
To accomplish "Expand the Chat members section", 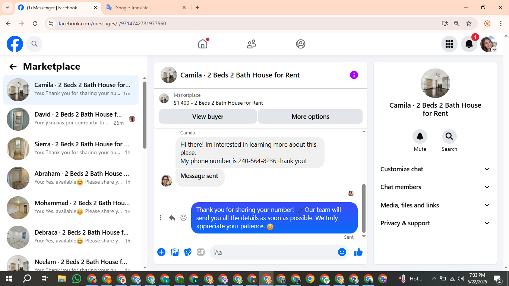I will pos(435,187).
